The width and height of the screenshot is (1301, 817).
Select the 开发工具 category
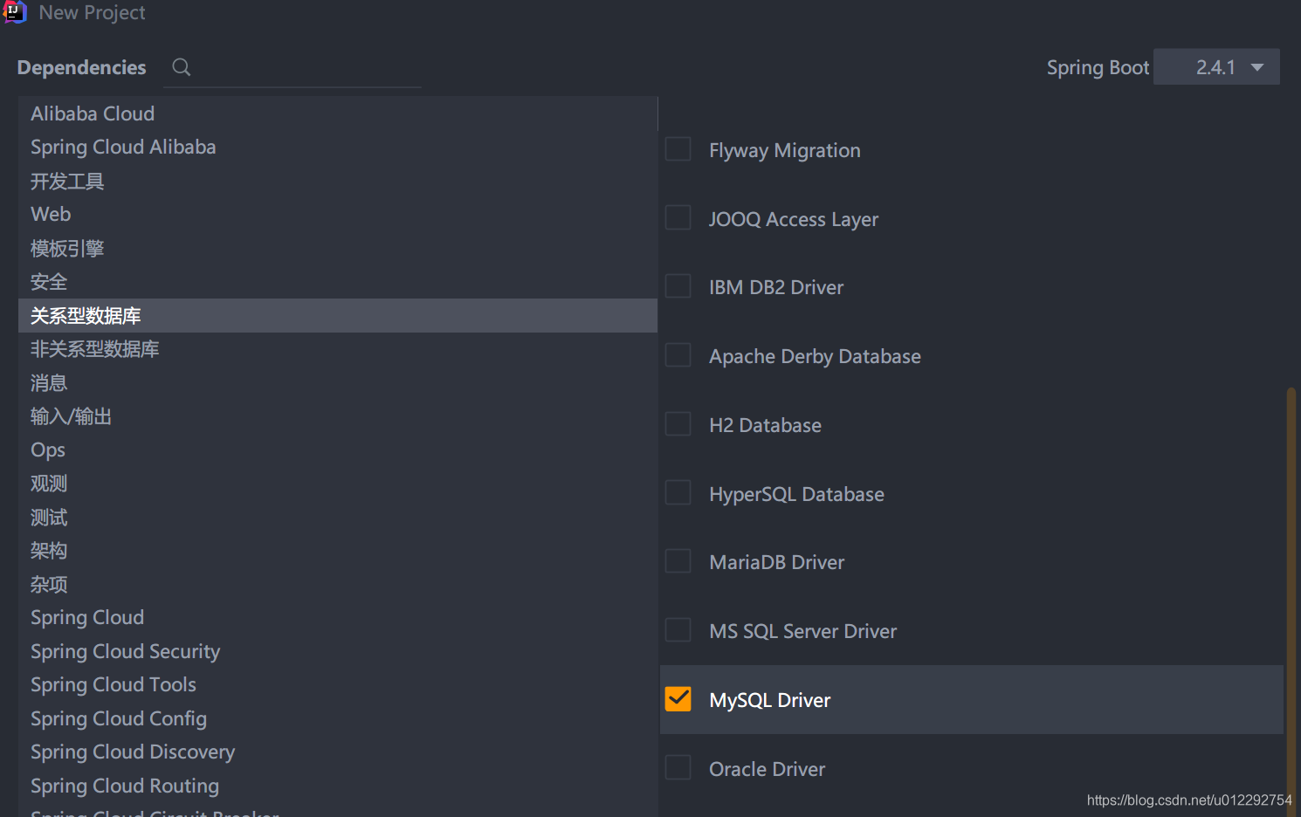point(338,181)
